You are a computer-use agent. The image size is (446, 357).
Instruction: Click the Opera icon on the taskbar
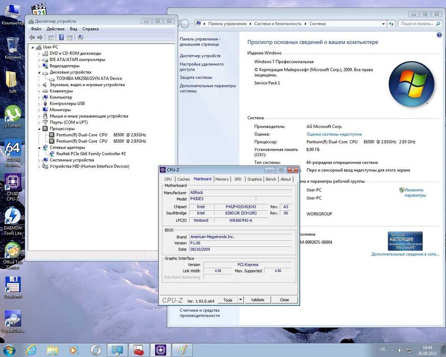[x=95, y=350]
